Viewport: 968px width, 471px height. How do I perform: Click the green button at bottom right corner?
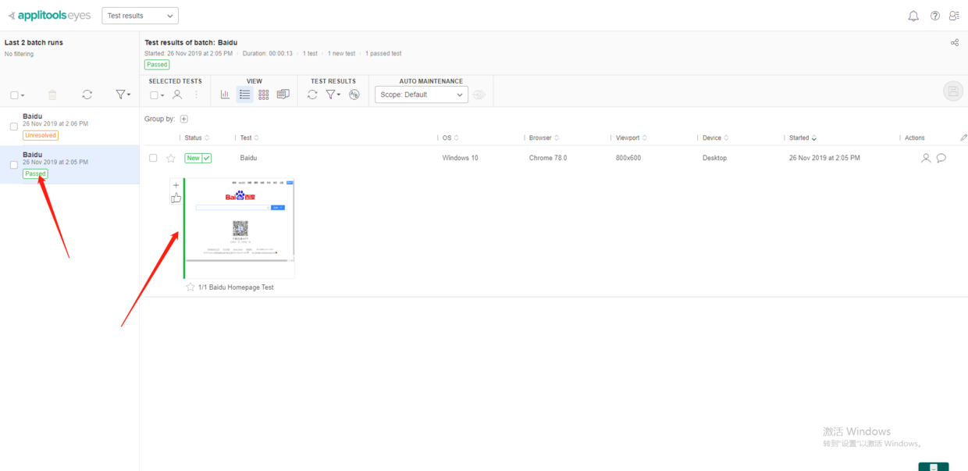[x=934, y=466]
